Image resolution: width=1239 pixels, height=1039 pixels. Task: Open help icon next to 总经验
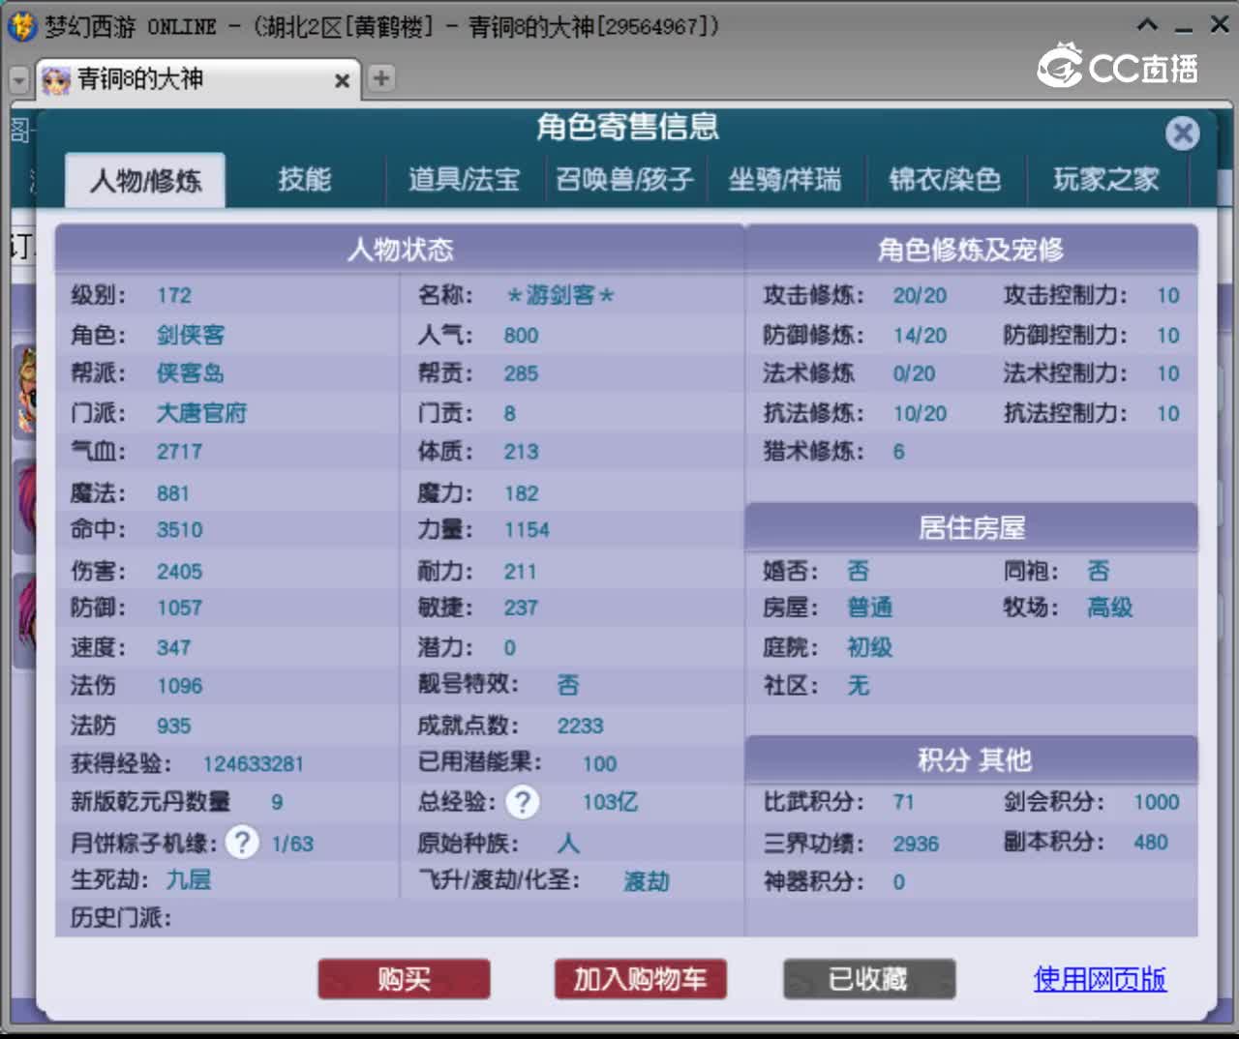click(x=523, y=801)
